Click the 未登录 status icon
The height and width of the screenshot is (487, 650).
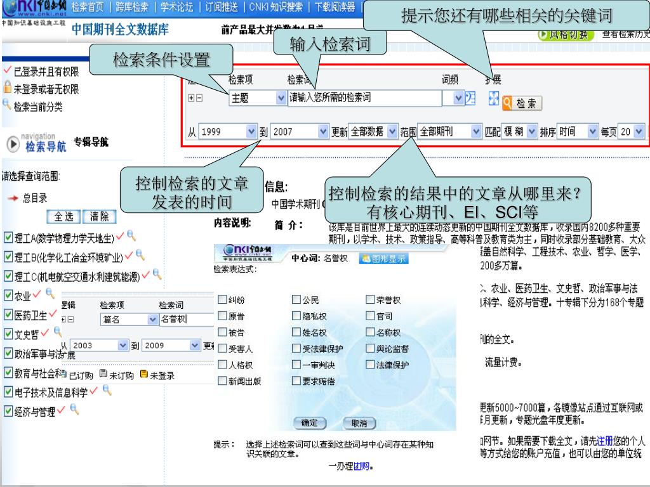click(144, 374)
